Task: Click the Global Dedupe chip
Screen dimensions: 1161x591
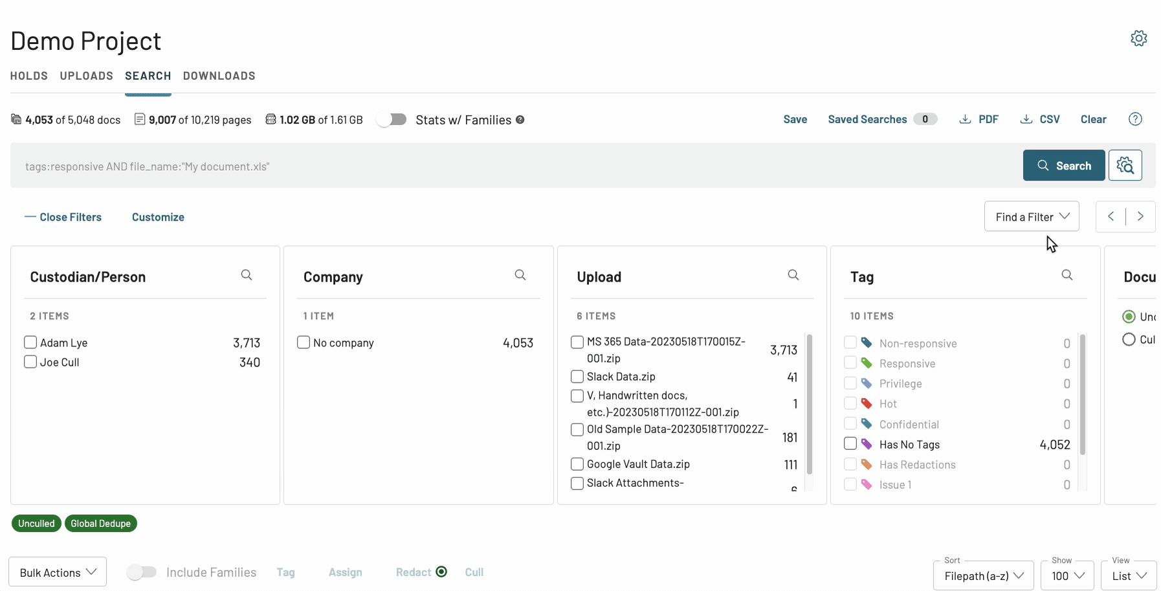Action: pyautogui.click(x=101, y=523)
